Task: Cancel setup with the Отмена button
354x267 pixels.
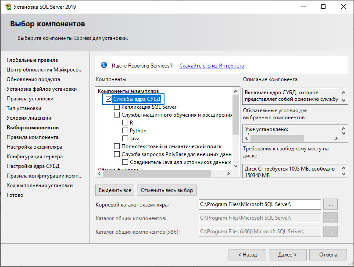Action: click(x=328, y=255)
